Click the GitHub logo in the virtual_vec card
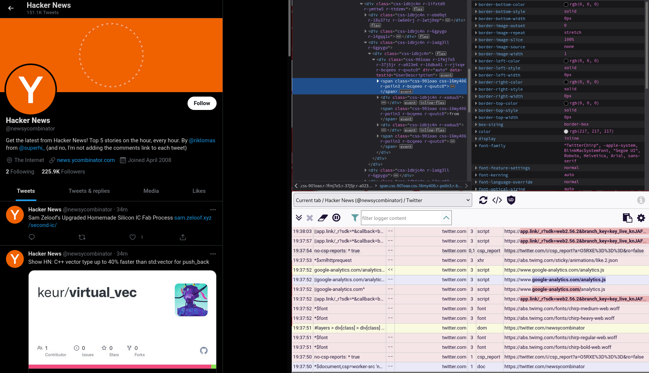 click(x=204, y=350)
